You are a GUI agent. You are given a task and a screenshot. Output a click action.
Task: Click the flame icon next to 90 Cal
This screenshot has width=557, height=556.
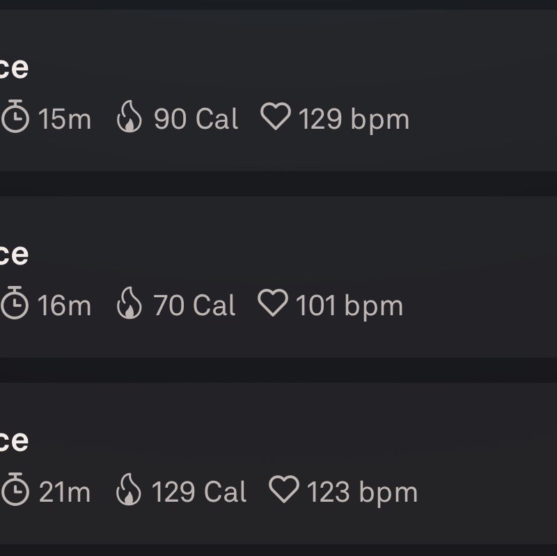(130, 116)
